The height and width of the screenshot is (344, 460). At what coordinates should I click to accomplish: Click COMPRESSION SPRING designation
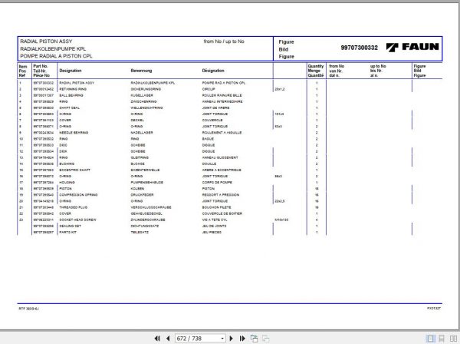(x=78, y=195)
